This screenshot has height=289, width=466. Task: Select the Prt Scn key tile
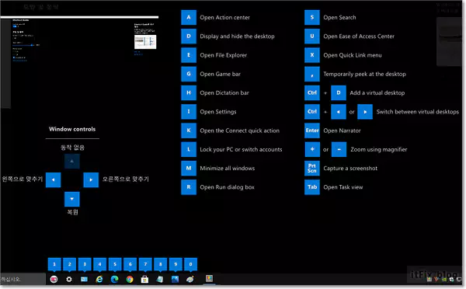(312, 168)
